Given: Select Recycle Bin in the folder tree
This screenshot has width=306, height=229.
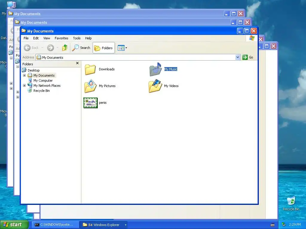Looking at the screenshot, I should [42, 91].
